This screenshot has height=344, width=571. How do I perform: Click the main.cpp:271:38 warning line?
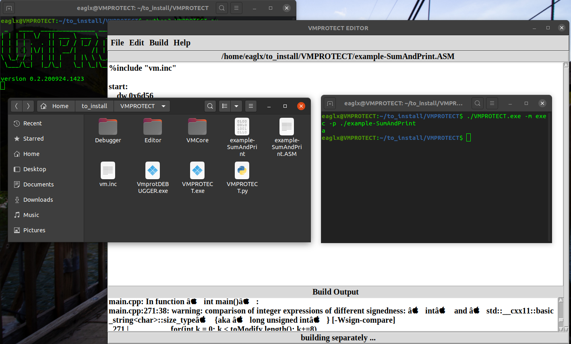coord(331,311)
